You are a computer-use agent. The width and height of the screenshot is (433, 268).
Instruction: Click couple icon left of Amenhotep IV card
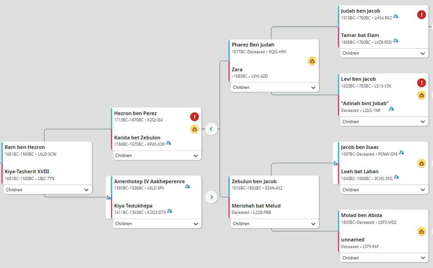[108, 198]
